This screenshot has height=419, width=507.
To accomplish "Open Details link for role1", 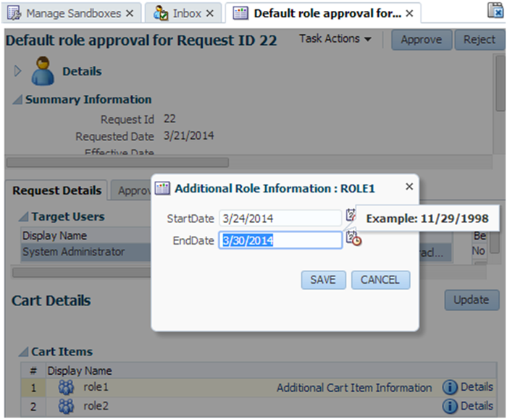I will 477,386.
